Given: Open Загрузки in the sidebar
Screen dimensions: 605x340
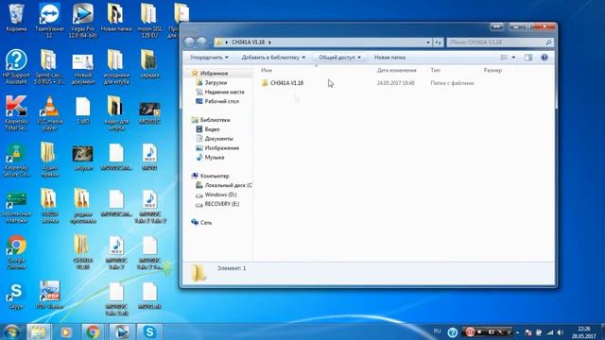Looking at the screenshot, I should [x=216, y=82].
